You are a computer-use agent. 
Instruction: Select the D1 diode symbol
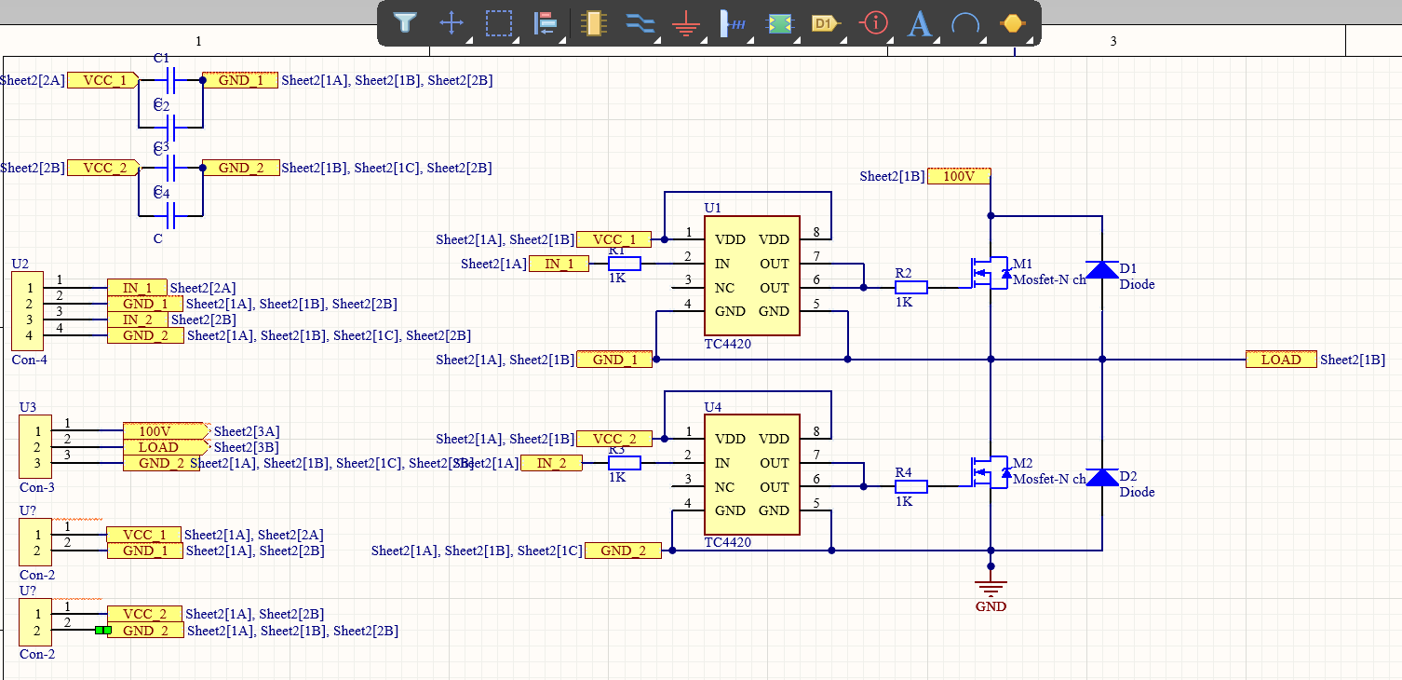[x=1102, y=270]
